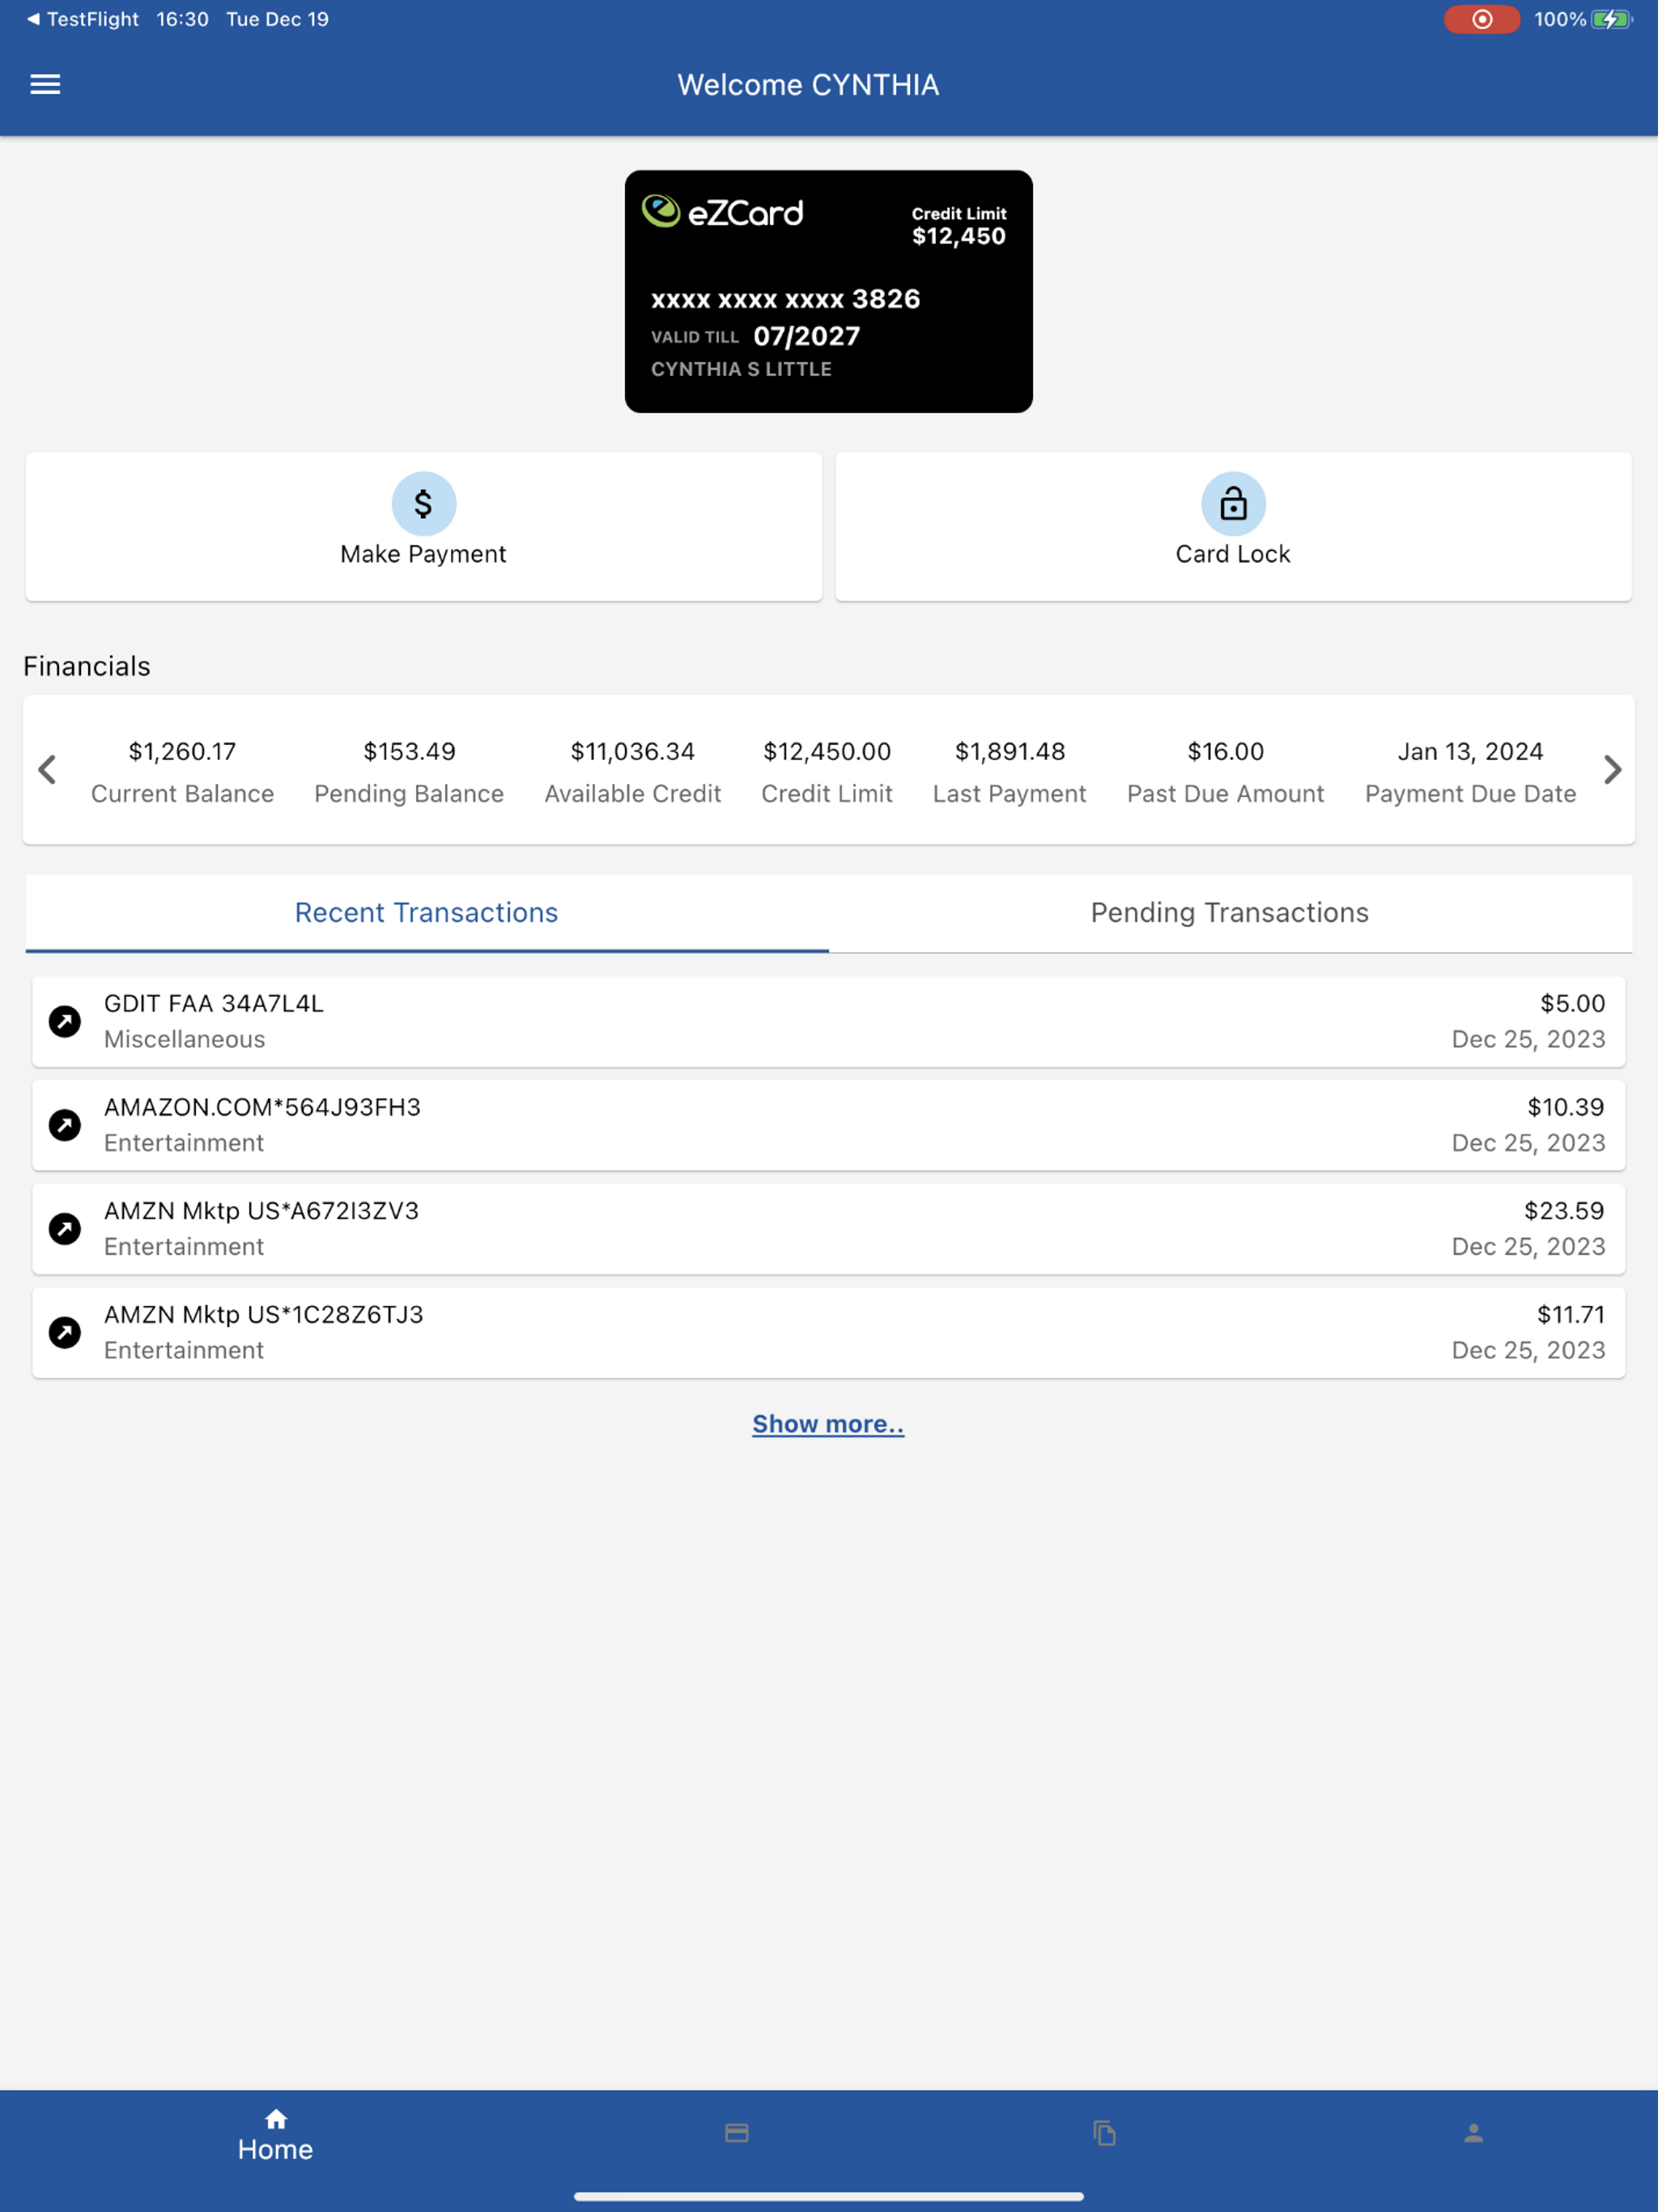Tap the Make Payment dollar icon

423,504
